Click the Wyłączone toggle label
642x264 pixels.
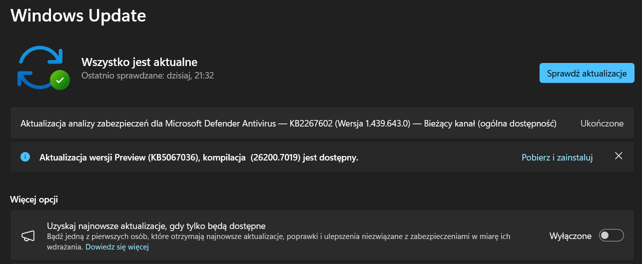click(570, 236)
